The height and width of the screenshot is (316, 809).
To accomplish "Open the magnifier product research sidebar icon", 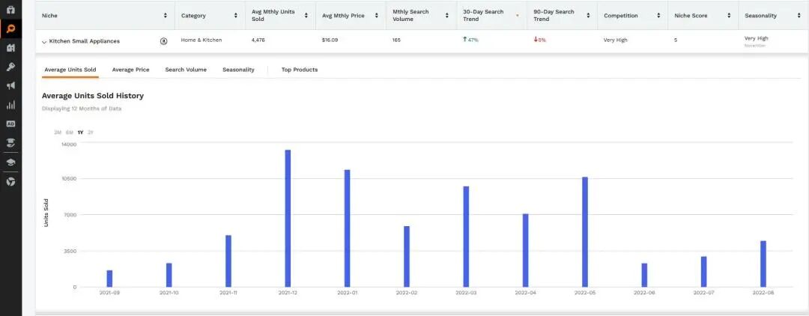I will click(x=10, y=29).
